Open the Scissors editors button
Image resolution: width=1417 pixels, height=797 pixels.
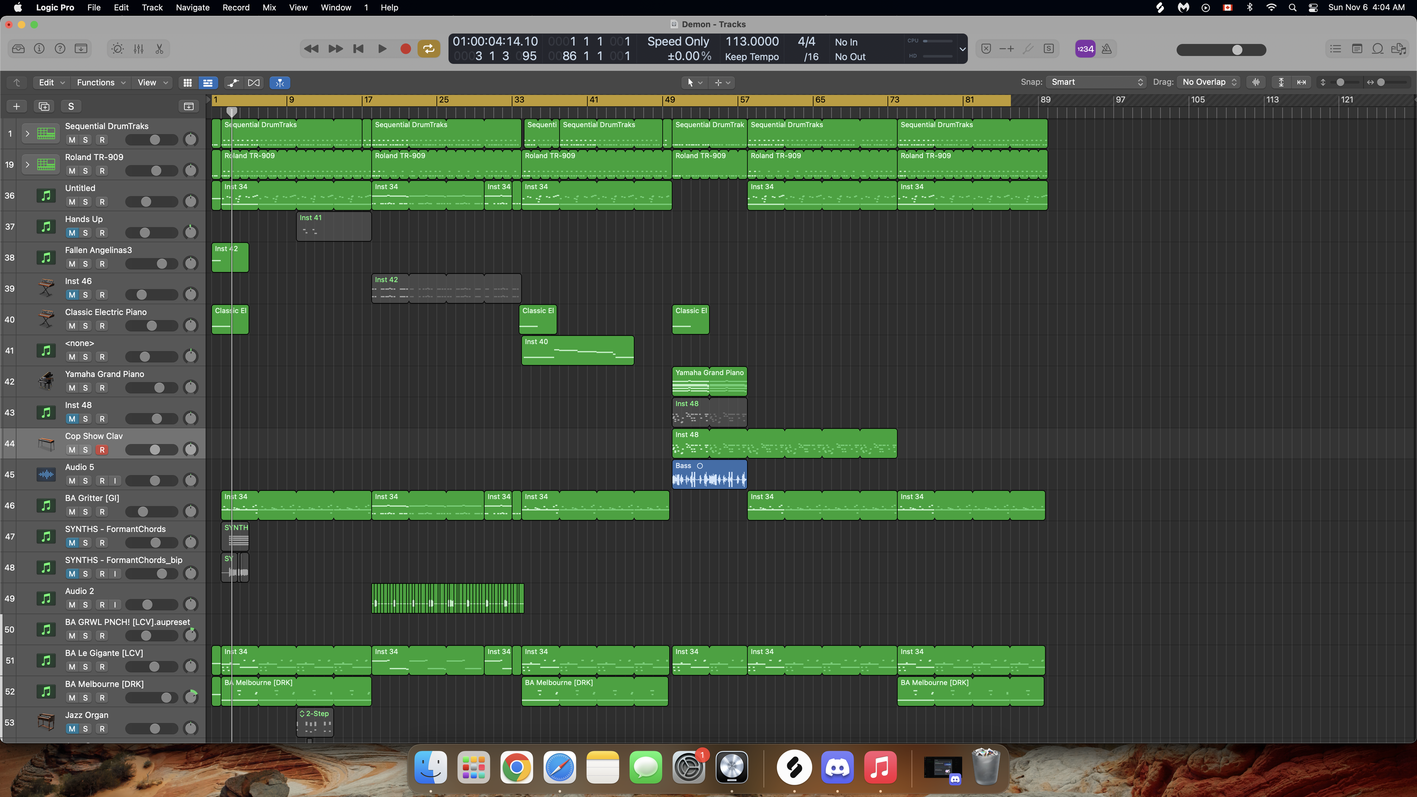[159, 49]
